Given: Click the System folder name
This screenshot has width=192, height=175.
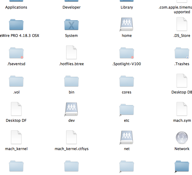Looking at the screenshot, I should click(x=71, y=36).
